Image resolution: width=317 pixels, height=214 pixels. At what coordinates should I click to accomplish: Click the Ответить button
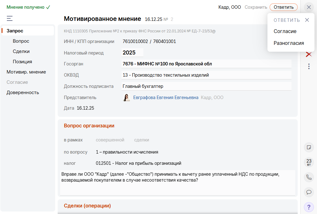[x=283, y=7]
